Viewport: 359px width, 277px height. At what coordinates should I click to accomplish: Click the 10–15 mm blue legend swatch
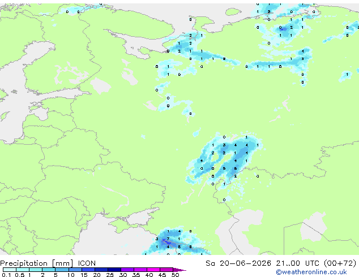[75, 270]
